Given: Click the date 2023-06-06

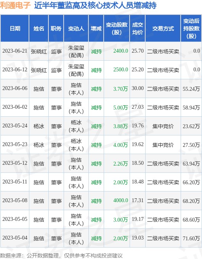Looking at the screenshot, I should point(15,88).
